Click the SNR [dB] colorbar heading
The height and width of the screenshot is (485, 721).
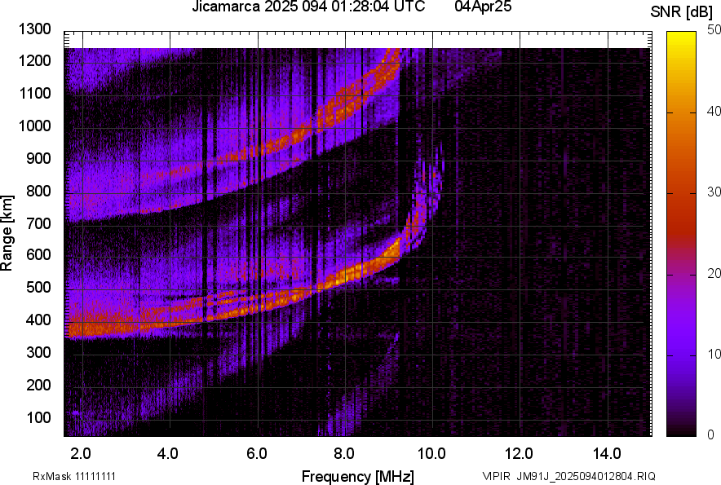pos(682,12)
